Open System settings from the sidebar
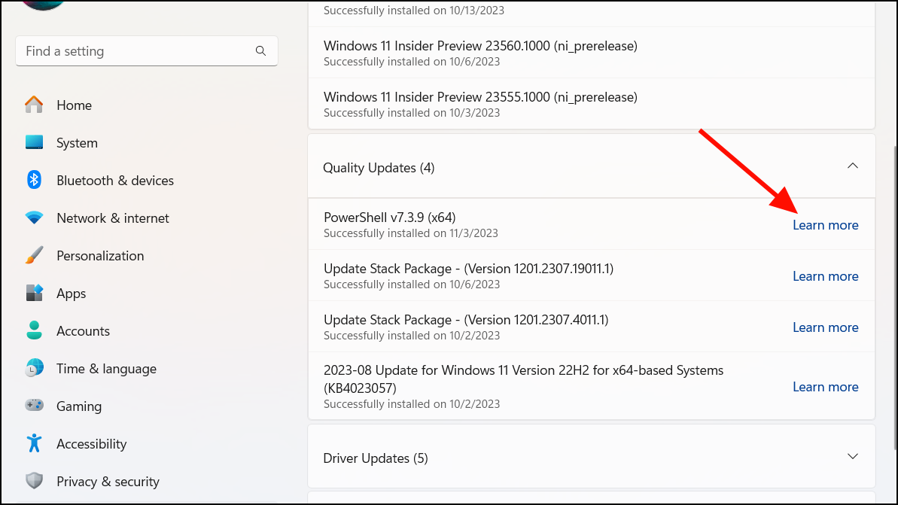This screenshot has width=898, height=505. pos(77,142)
